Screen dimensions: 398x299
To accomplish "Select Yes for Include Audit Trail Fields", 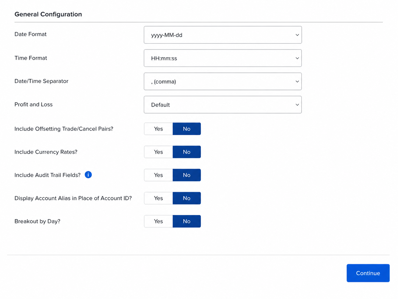I will point(159,175).
